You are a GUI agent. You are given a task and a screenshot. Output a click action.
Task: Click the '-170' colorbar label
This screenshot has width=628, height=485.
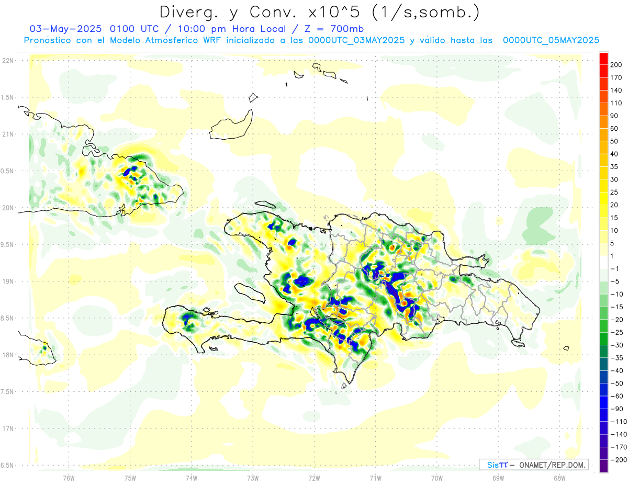(619, 447)
